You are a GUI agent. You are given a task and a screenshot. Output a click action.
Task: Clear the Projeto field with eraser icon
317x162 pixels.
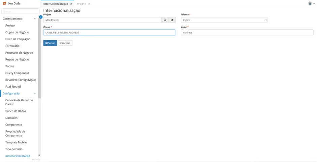(x=172, y=20)
